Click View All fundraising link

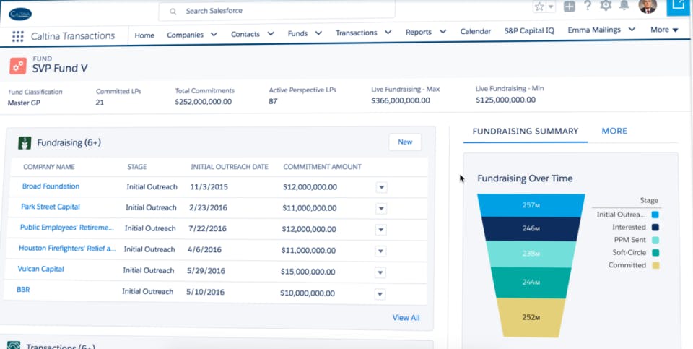[x=406, y=318]
